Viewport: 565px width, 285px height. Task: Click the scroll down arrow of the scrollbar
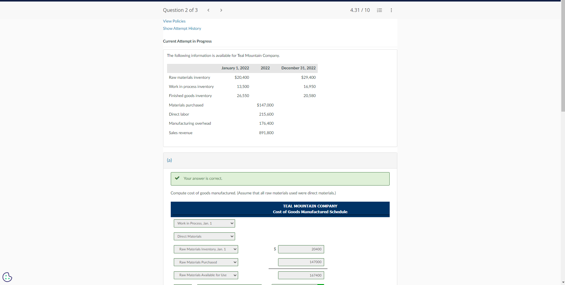[x=563, y=282]
